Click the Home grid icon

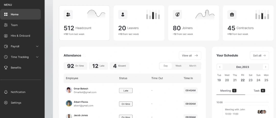(x=6, y=14)
